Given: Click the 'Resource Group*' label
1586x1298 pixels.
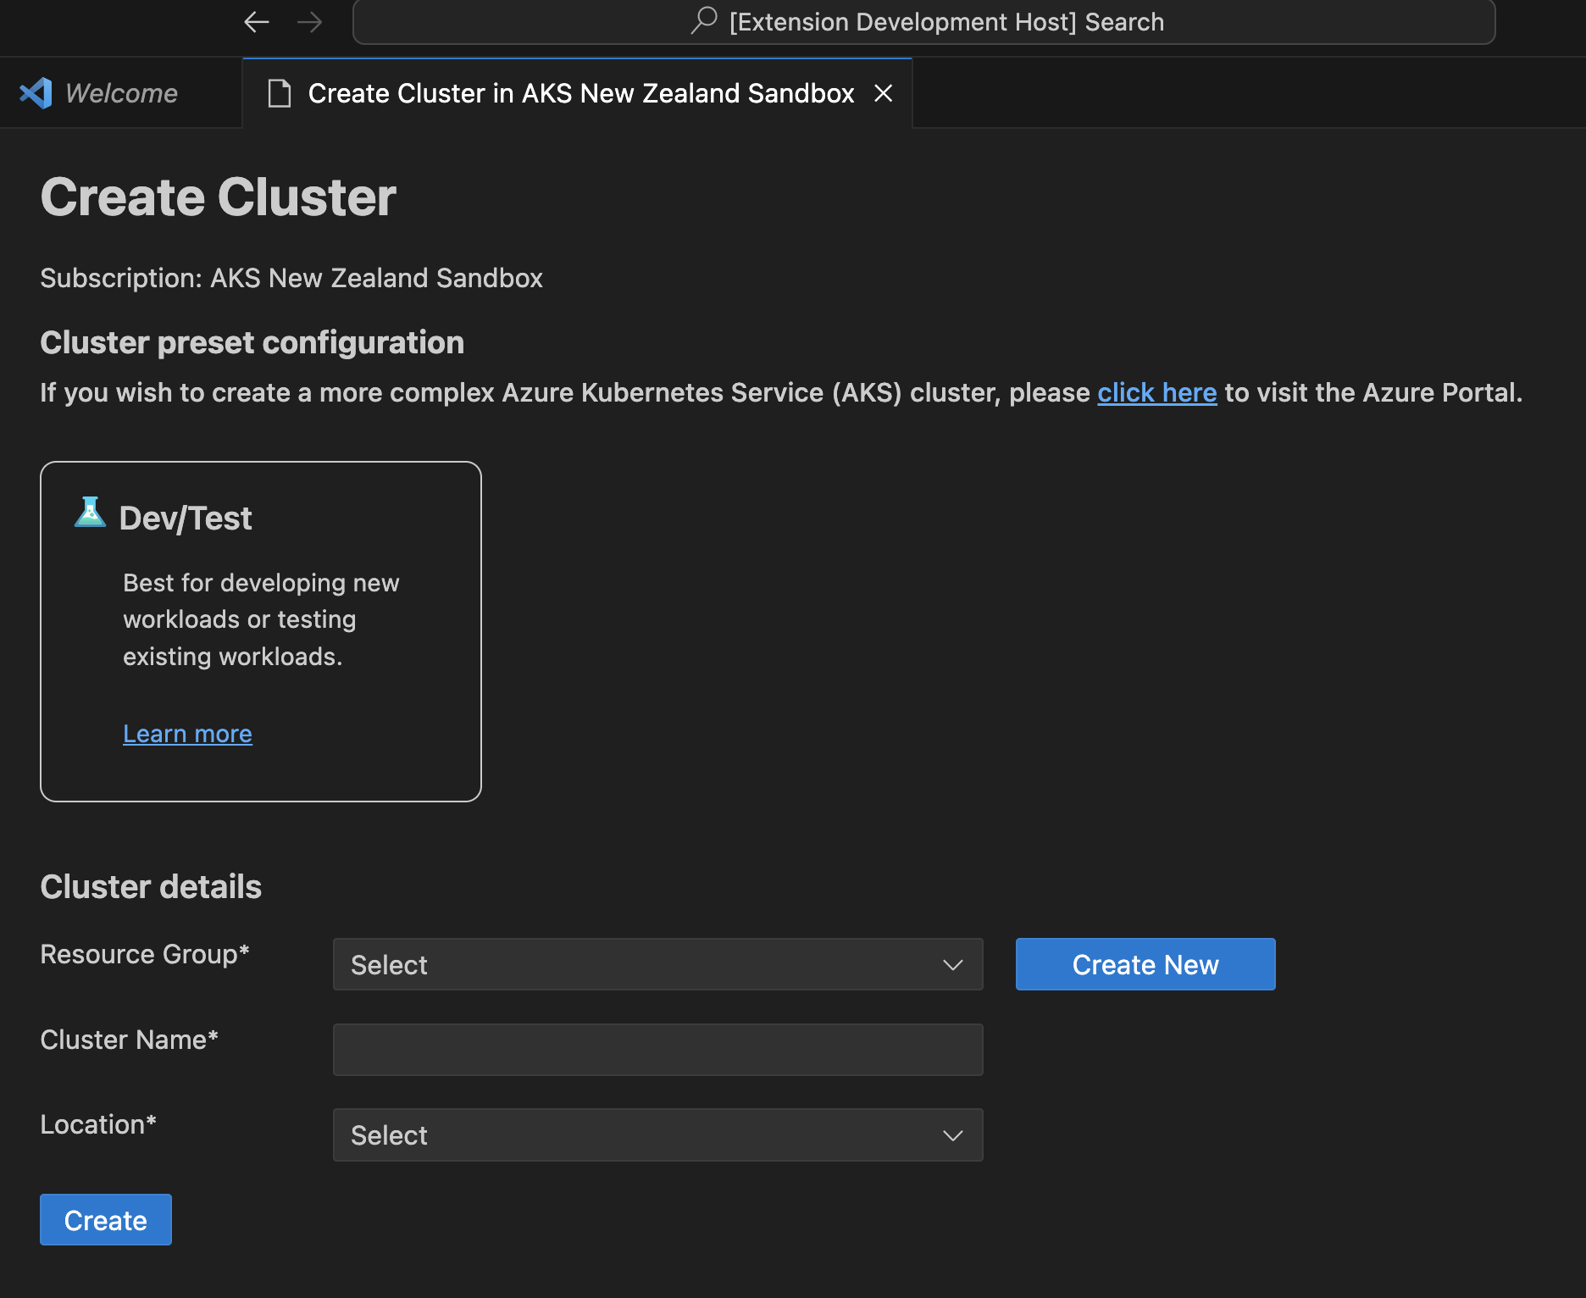Looking at the screenshot, I should (x=145, y=955).
